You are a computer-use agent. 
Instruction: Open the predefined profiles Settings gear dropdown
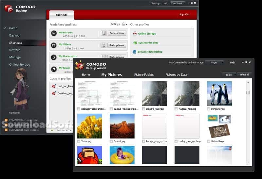(124, 24)
